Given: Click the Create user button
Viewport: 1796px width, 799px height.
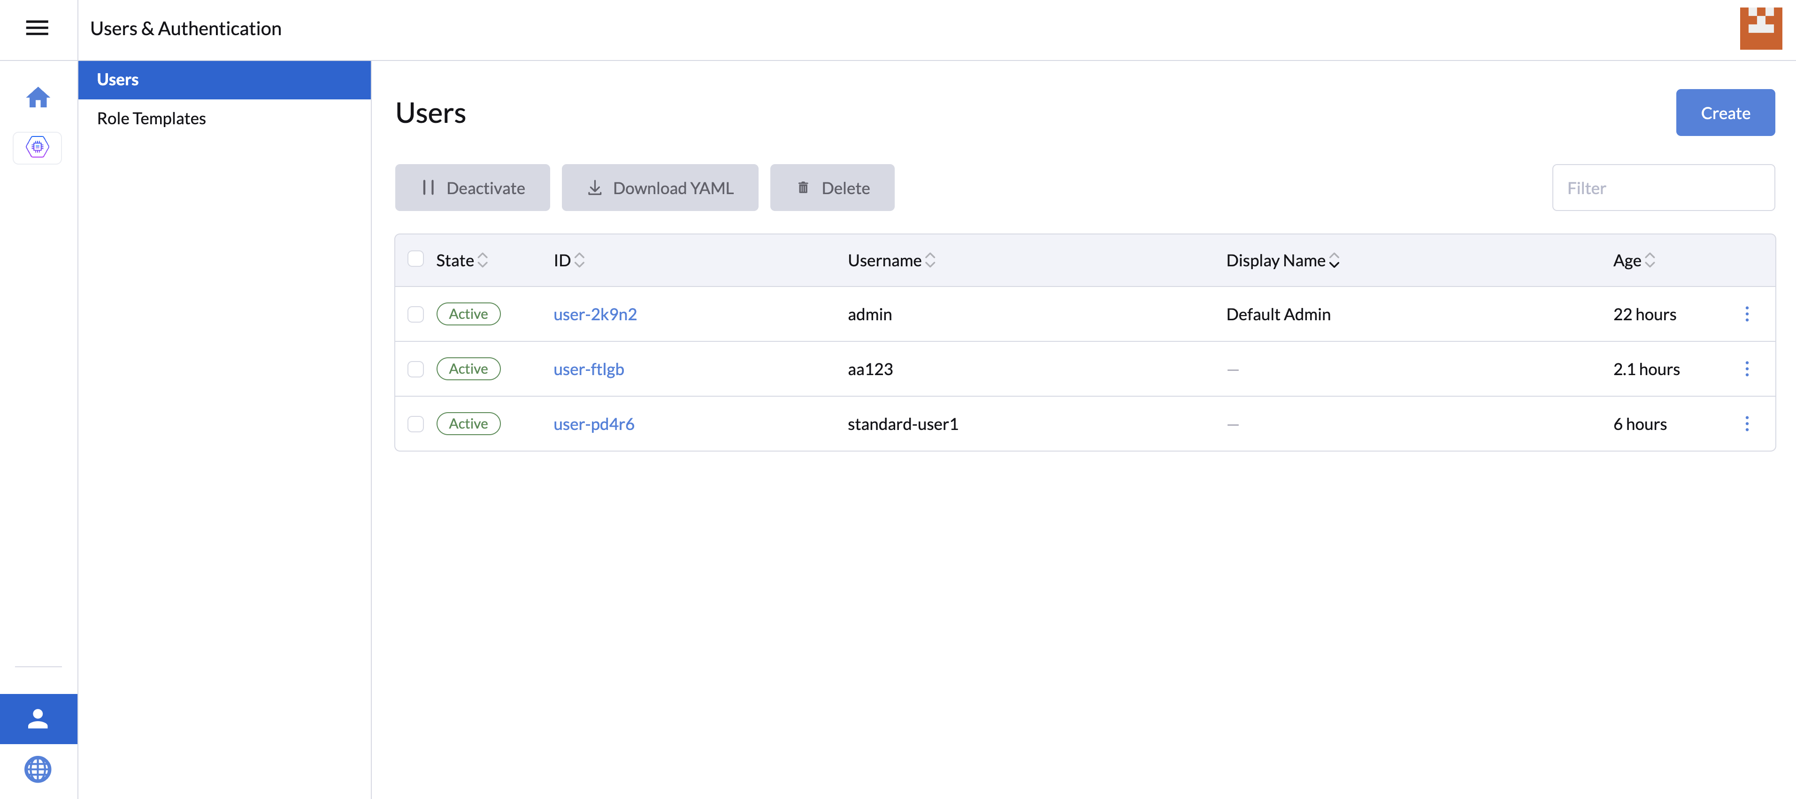Looking at the screenshot, I should [x=1725, y=113].
